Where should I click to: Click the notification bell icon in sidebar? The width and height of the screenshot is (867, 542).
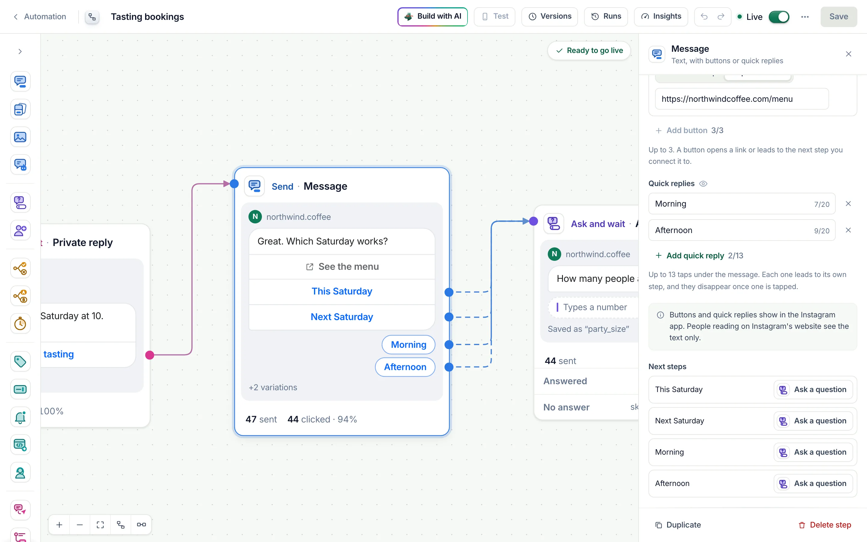click(20, 417)
